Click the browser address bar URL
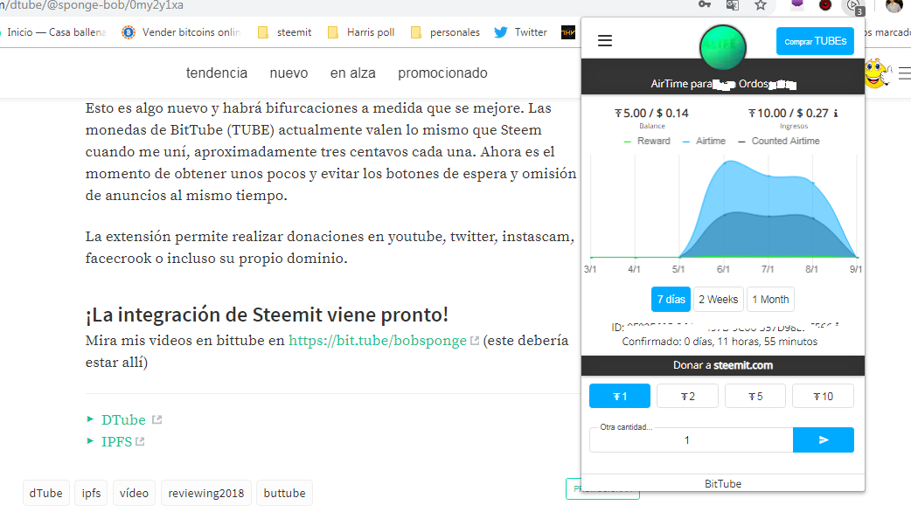Viewport: 911px width, 512px height. (x=92, y=5)
